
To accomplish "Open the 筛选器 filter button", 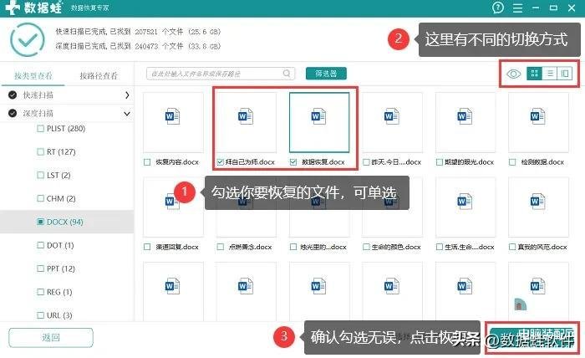I will tap(326, 74).
